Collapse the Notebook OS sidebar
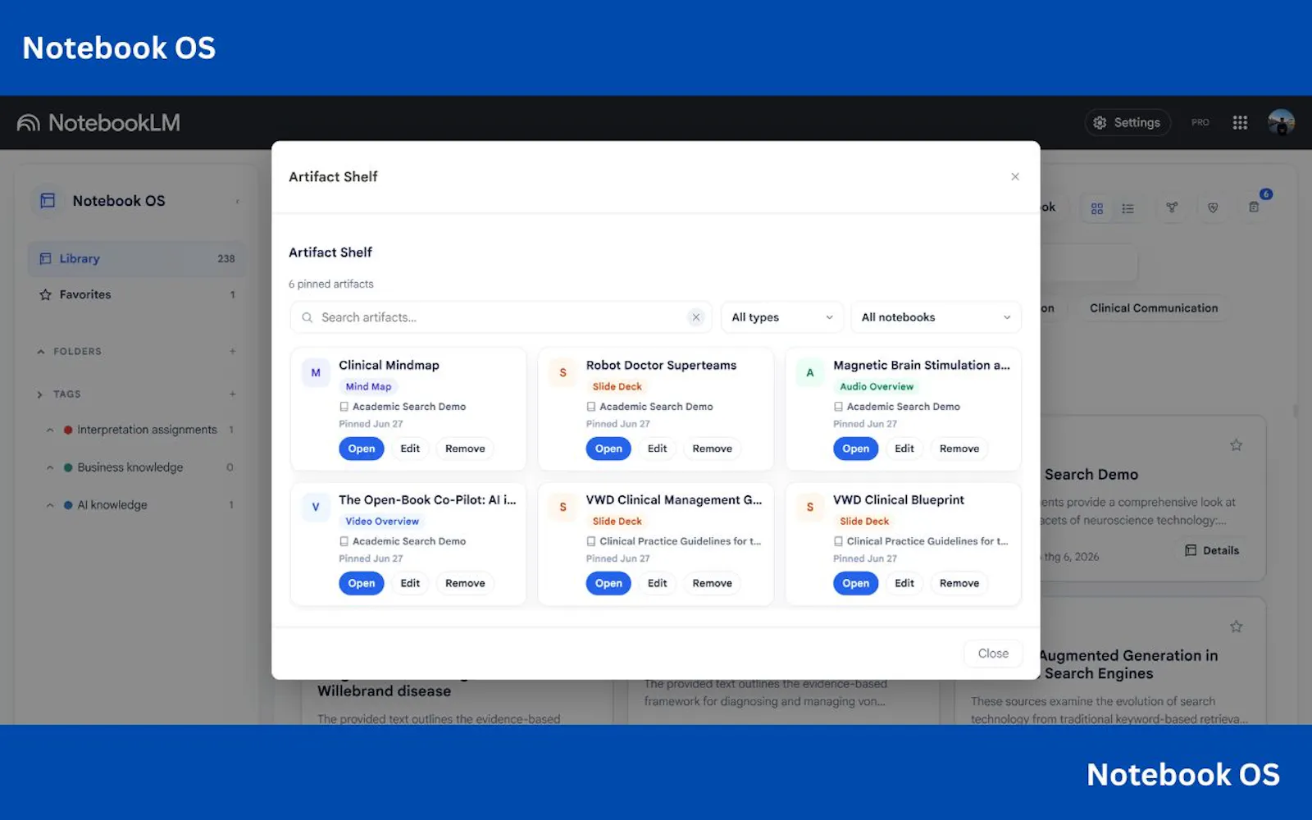Image resolution: width=1312 pixels, height=820 pixels. pos(237,202)
